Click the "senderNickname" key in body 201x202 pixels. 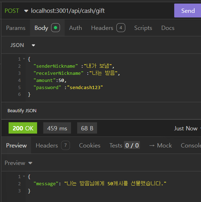pos(56,66)
